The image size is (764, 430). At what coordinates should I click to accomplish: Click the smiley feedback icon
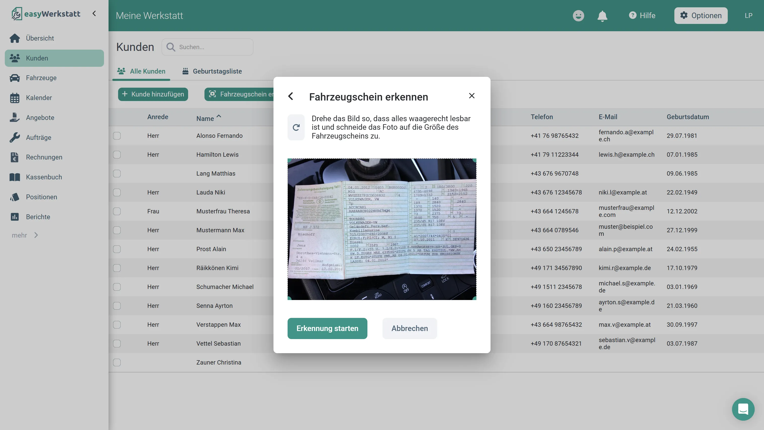pyautogui.click(x=578, y=15)
